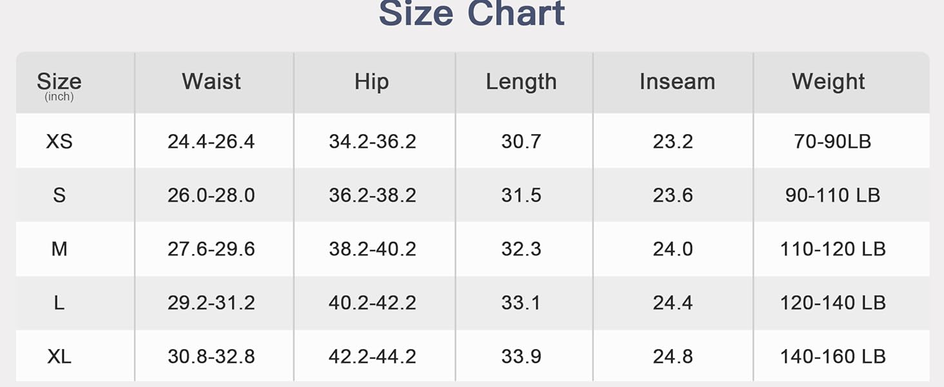The image size is (944, 387).
Task: Click the XS size row label
Action: [x=59, y=141]
